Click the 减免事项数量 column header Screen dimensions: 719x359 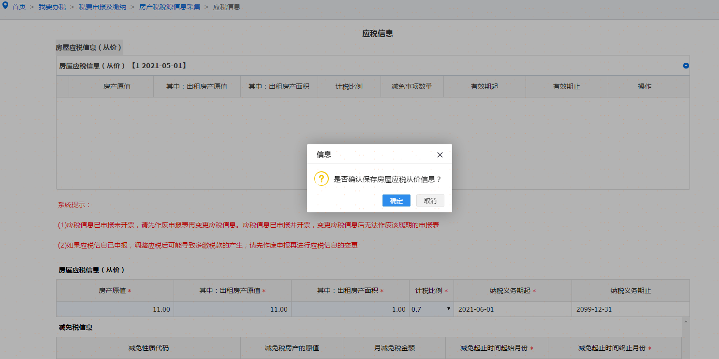click(411, 87)
